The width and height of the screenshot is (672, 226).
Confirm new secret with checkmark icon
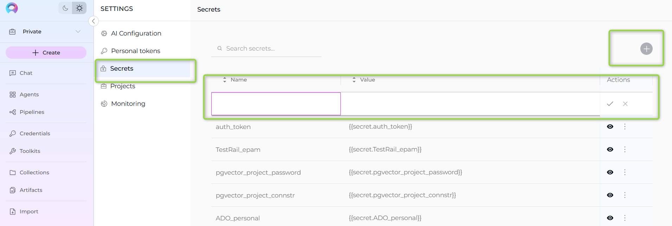click(610, 104)
